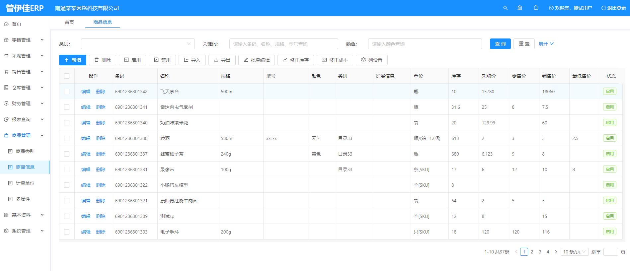Click the search magnifier icon in header
Image resolution: width=630 pixels, height=271 pixels.
(x=505, y=8)
